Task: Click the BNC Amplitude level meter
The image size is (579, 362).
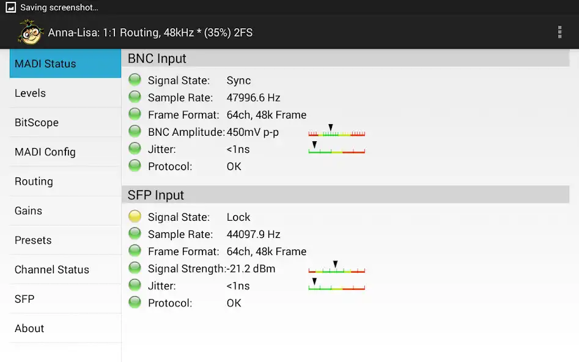Action: tap(336, 132)
